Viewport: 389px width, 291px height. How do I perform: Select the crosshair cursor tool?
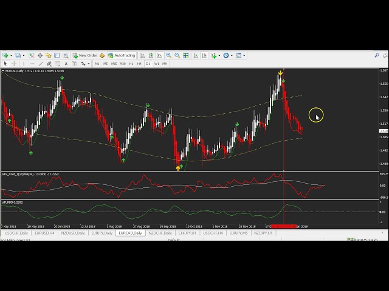(15, 63)
